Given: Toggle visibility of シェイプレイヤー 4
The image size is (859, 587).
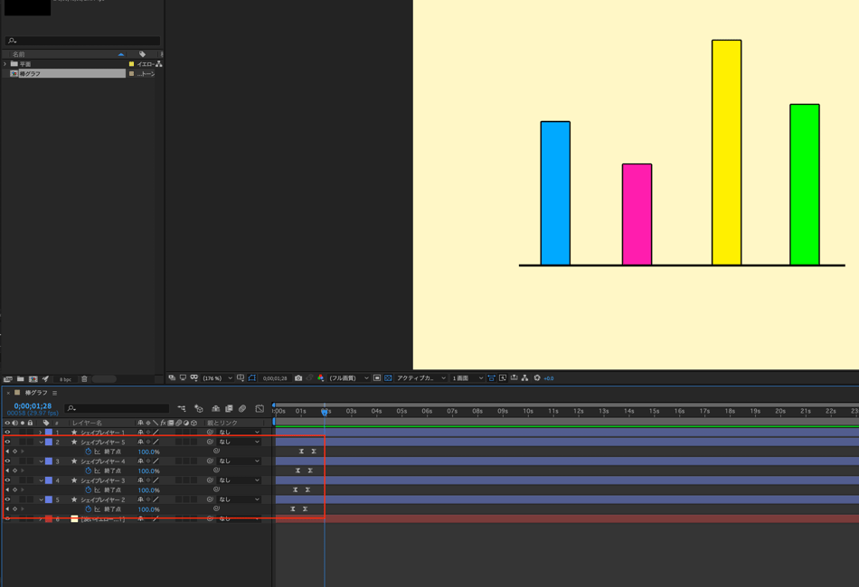Looking at the screenshot, I should [x=7, y=461].
